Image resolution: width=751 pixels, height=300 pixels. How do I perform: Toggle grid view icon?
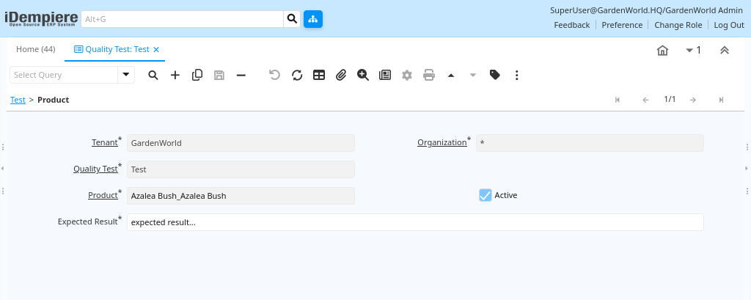319,75
